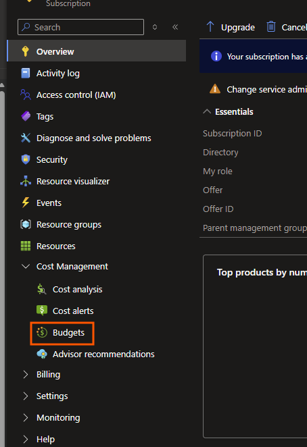Image resolution: width=307 pixels, height=447 pixels.
Task: Click the Subscription ID label
Action: (232, 133)
